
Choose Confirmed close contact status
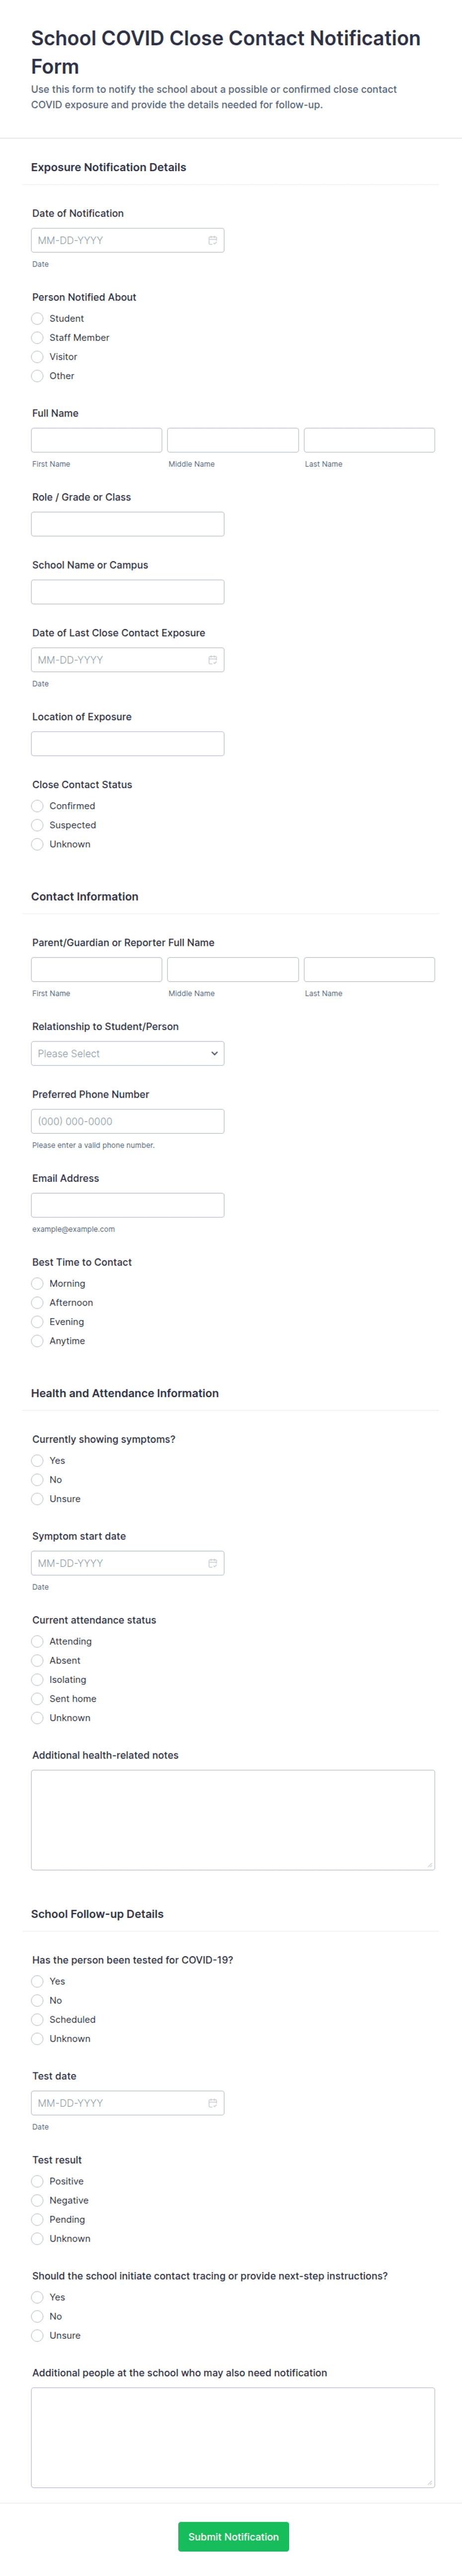(x=37, y=806)
